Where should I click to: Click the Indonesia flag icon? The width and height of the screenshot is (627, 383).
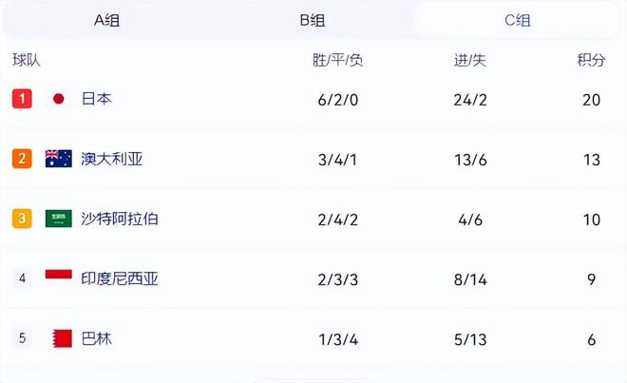(59, 278)
